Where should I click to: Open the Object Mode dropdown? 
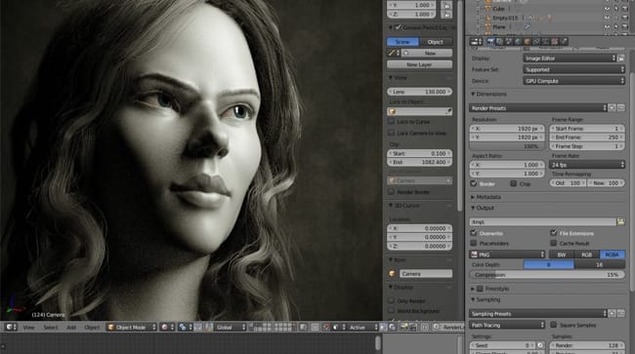coord(132,328)
